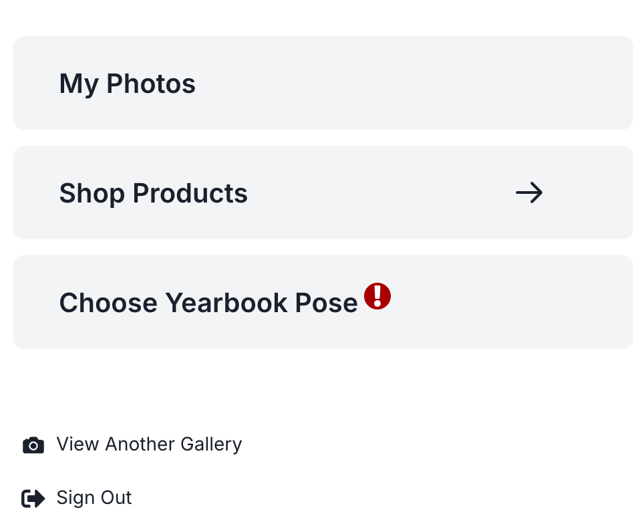Open the Shop Products menu item
644x516 pixels.
coord(323,192)
